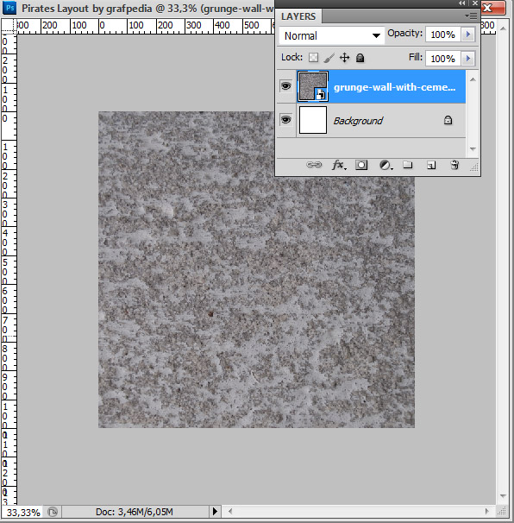
Task: Click the ruler origin corner box
Action: tap(9, 26)
